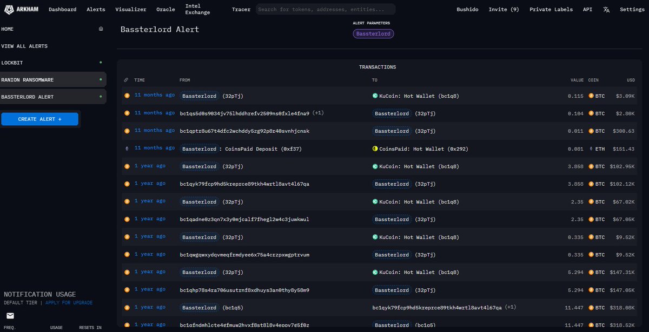This screenshot has height=332, width=649.
Task: Sort by the TIME column header
Action: (140, 80)
